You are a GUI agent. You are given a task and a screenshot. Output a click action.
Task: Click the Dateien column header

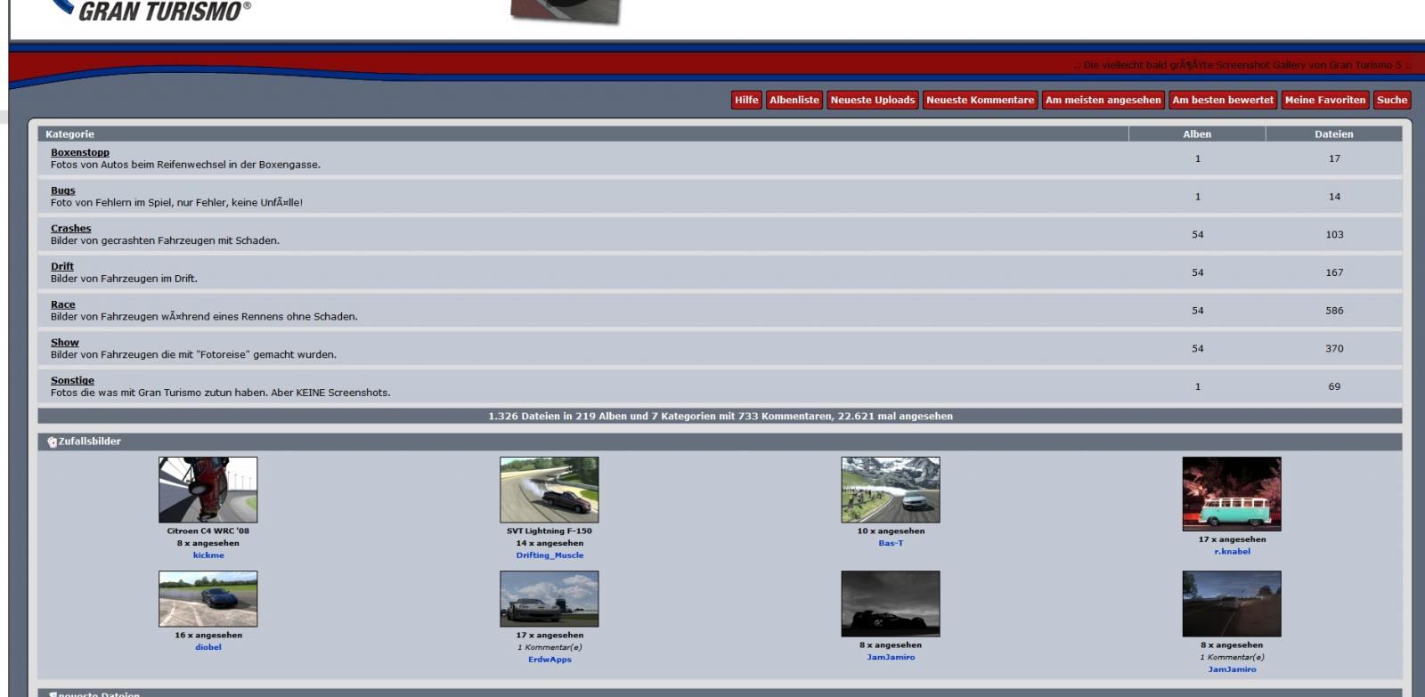click(1333, 134)
